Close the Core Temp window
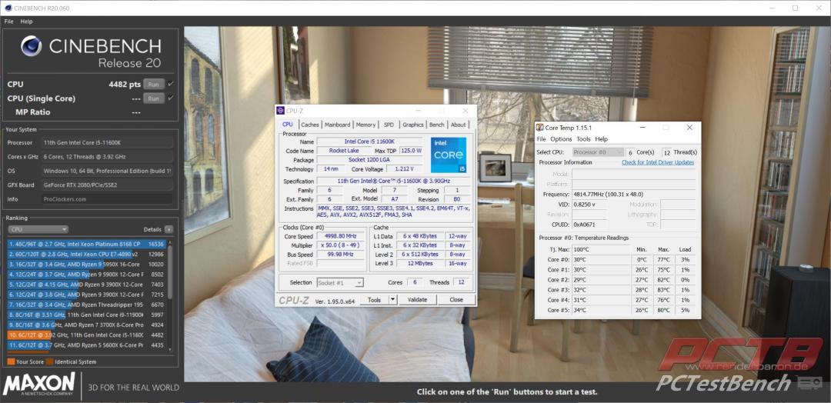The height and width of the screenshot is (403, 831). (x=689, y=128)
